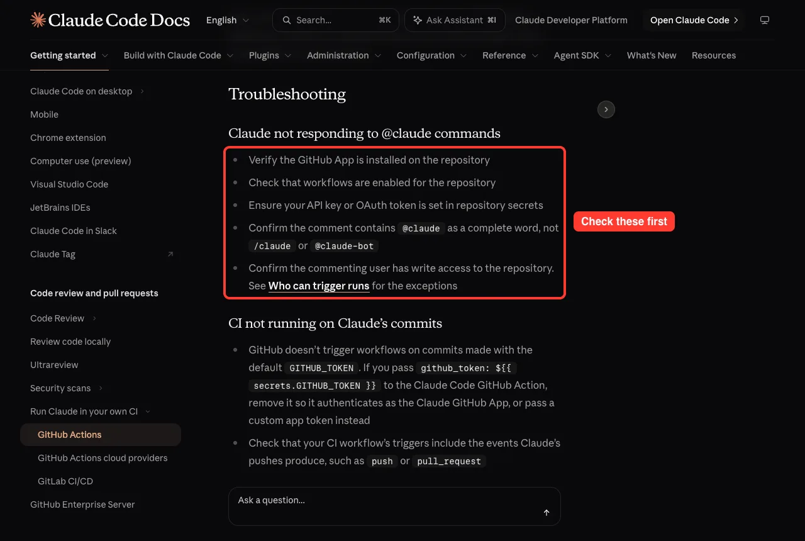Screen dimensions: 805x541
Task: Go to the What's New tab
Action: [652, 55]
